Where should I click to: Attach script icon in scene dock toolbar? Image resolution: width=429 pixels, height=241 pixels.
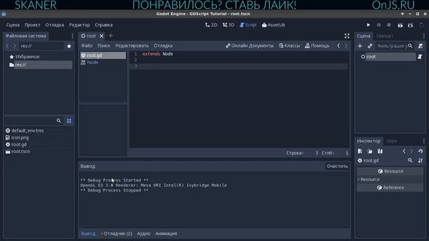click(420, 46)
